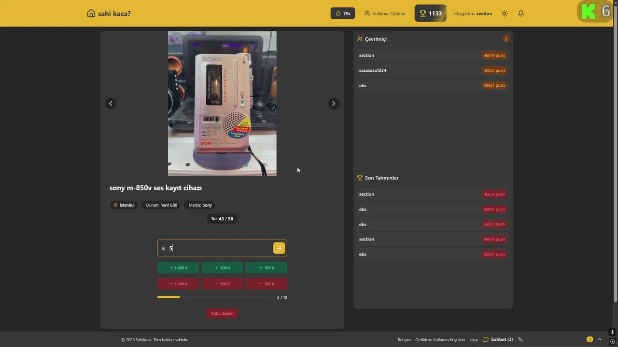618x347 pixels.
Task: Add 100 ₺ to the guess
Action: [266, 267]
